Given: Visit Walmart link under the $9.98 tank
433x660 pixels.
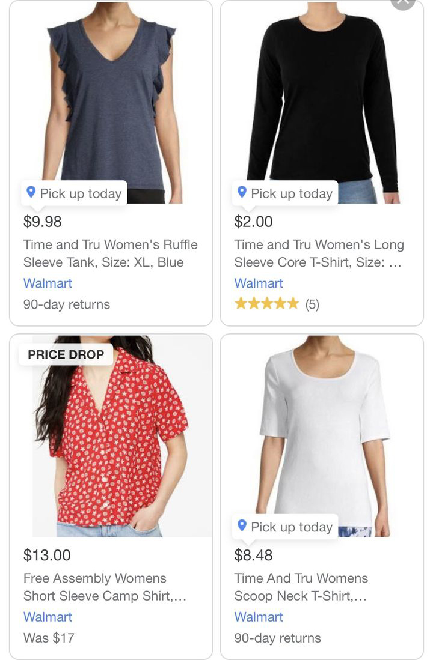Looking at the screenshot, I should [x=48, y=283].
